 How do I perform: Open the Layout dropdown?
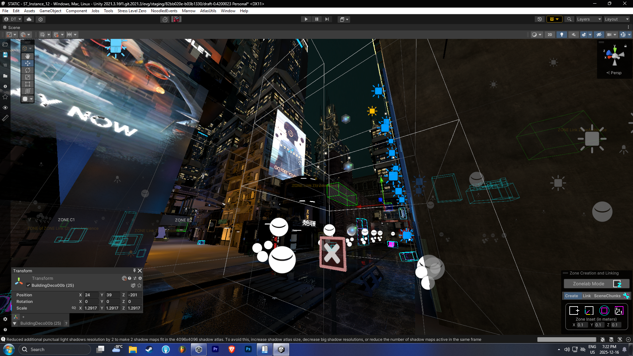[x=617, y=19]
